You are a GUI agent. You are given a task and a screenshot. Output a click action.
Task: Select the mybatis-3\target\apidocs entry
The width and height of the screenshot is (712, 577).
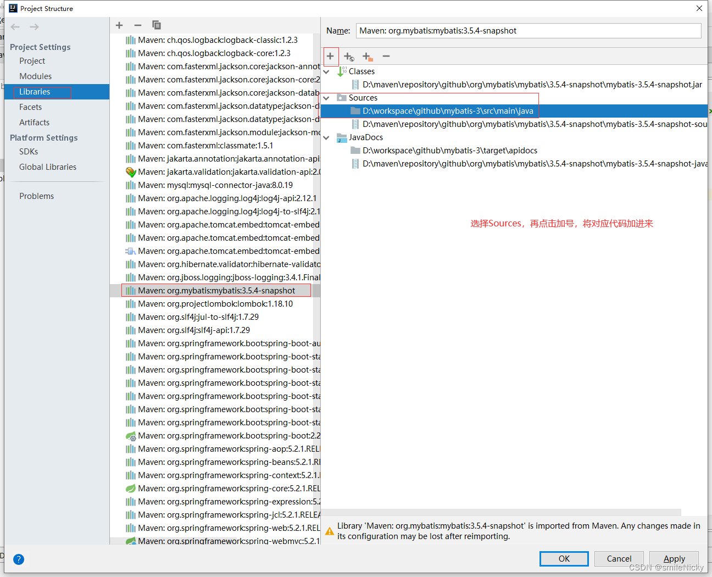coord(450,151)
